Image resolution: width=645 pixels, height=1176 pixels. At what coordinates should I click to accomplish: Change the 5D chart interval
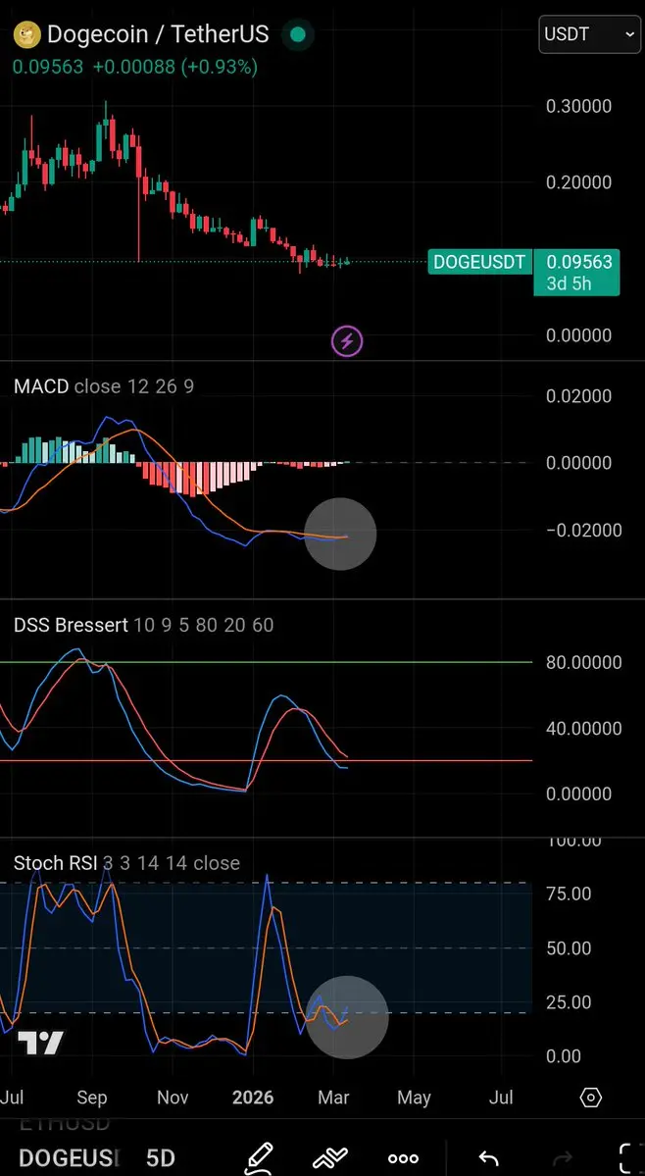(x=161, y=1158)
